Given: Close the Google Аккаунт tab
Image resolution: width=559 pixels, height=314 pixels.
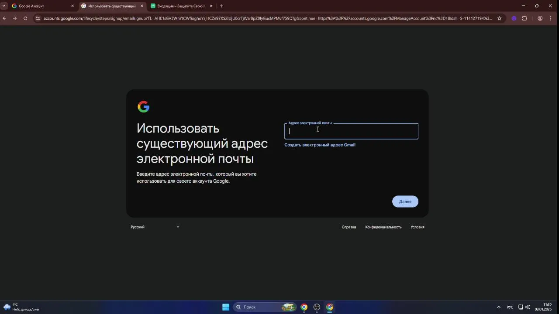Looking at the screenshot, I should [x=72, y=6].
